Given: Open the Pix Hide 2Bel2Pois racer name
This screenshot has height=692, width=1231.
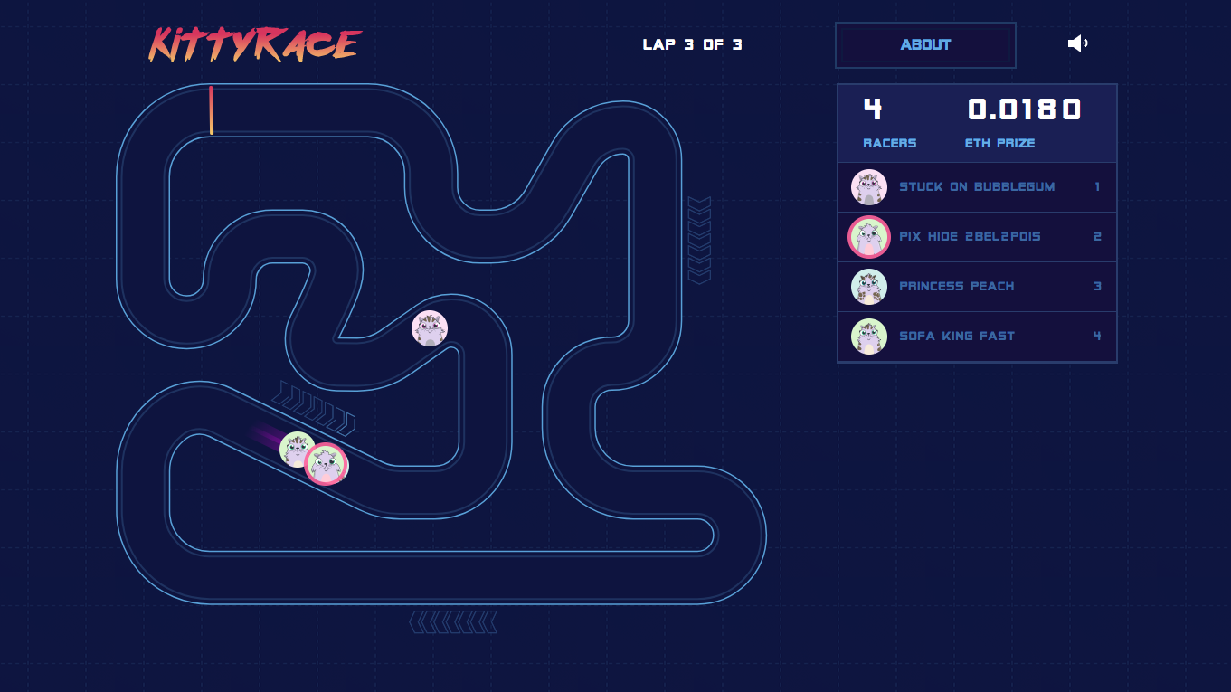Looking at the screenshot, I should (970, 237).
